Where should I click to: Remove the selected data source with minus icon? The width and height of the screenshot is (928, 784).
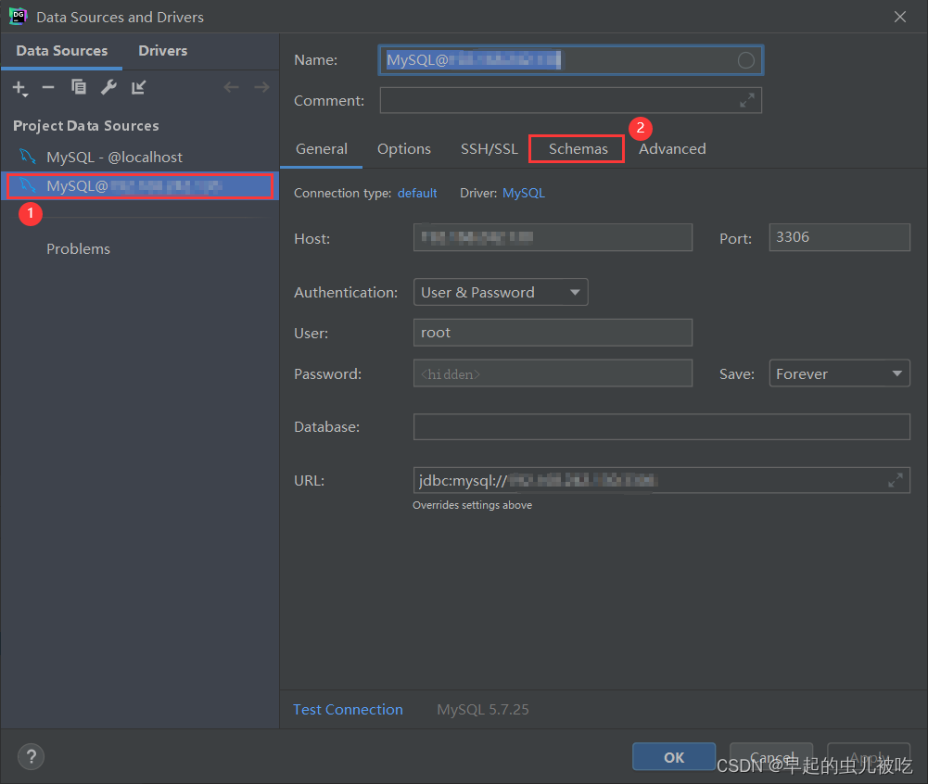click(x=48, y=87)
